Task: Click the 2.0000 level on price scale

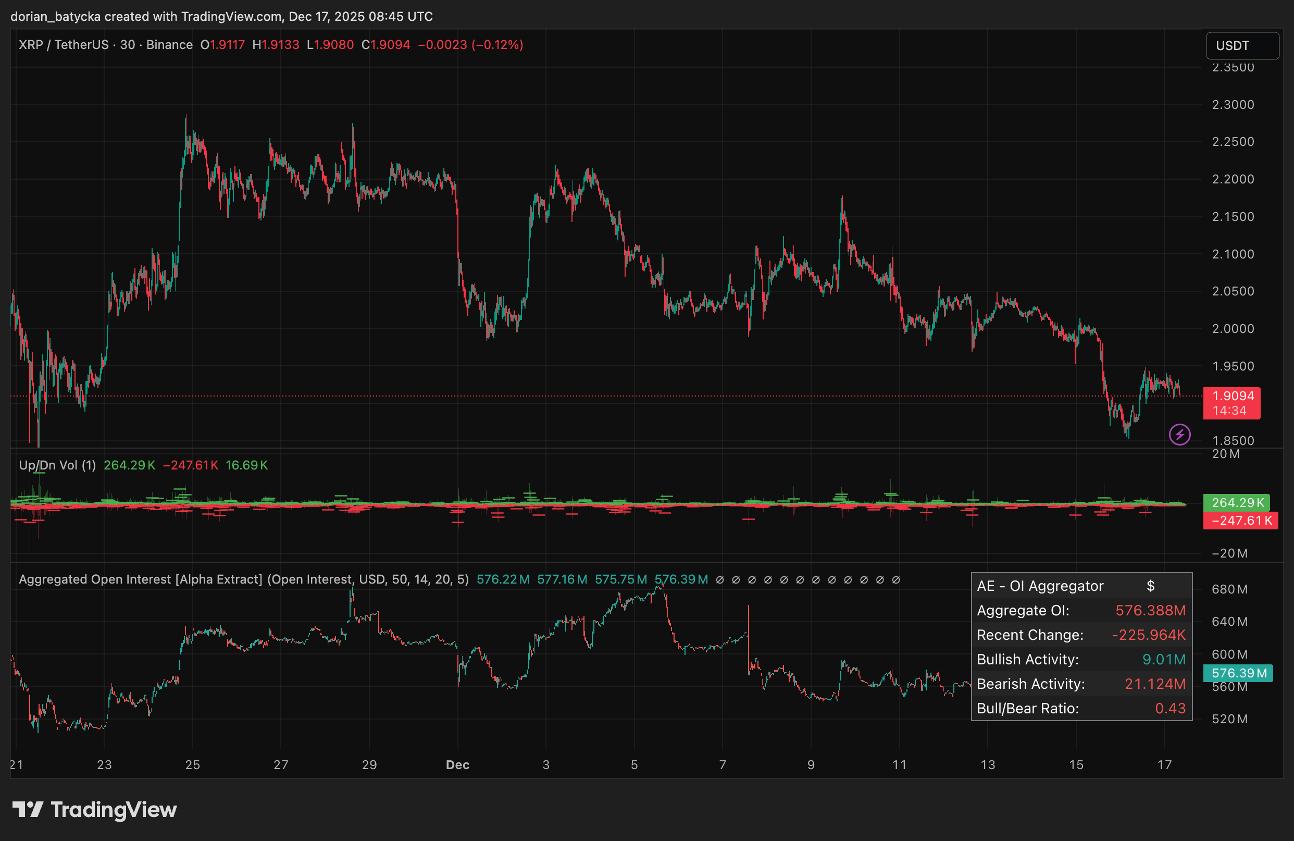Action: 1233,329
